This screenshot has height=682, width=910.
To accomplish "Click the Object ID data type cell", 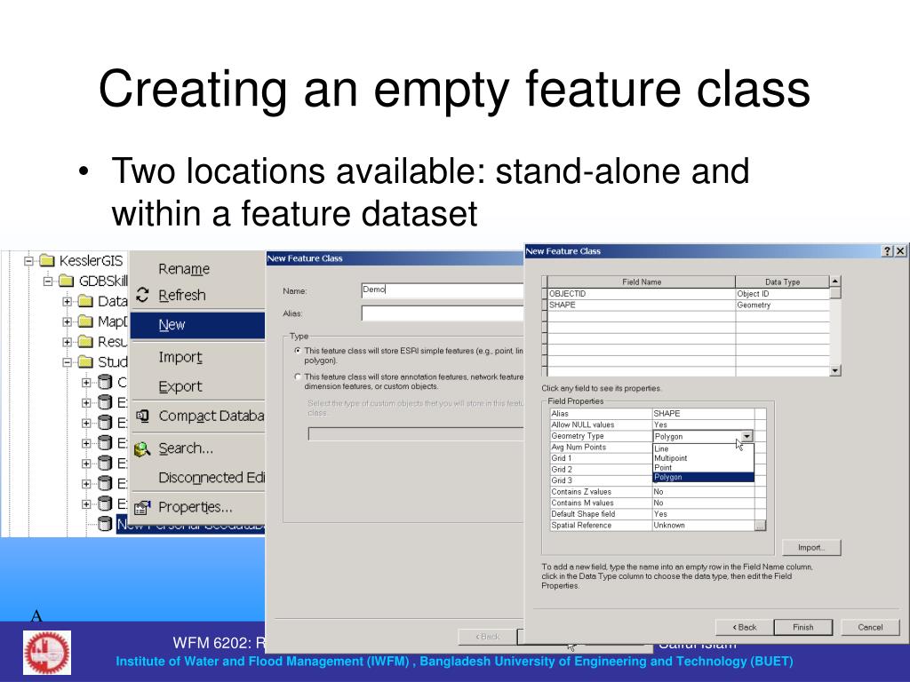I will (x=782, y=293).
